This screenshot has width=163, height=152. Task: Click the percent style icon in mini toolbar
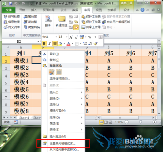click(90, 37)
